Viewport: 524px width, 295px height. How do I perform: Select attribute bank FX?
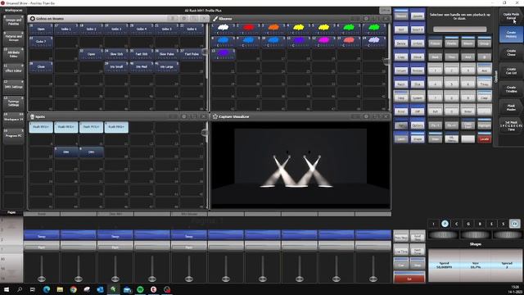tap(515, 224)
